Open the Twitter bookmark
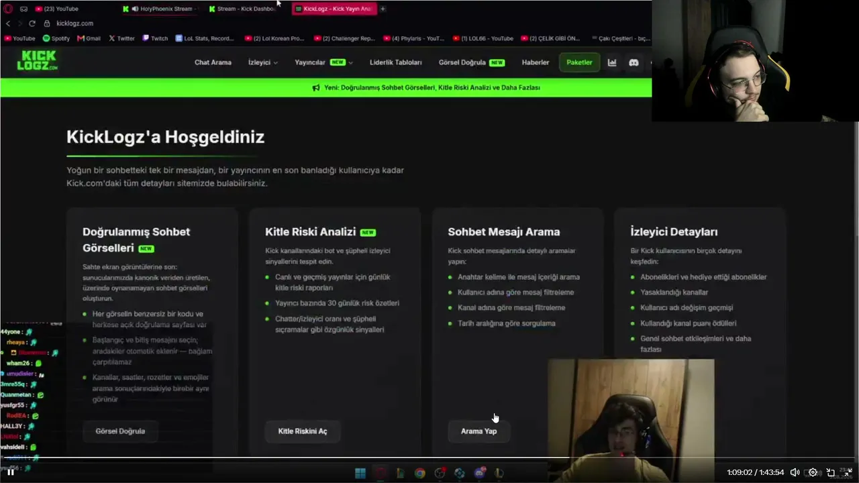Screen dimensions: 859x483 point(121,38)
